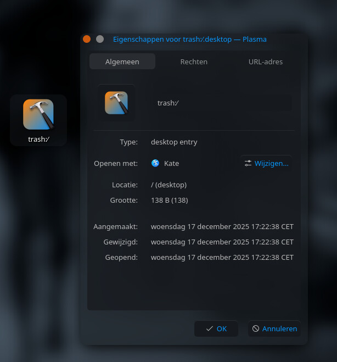Image resolution: width=337 pixels, height=362 pixels.
Task: Click the checkmark icon on the OK button
Action: point(210,328)
